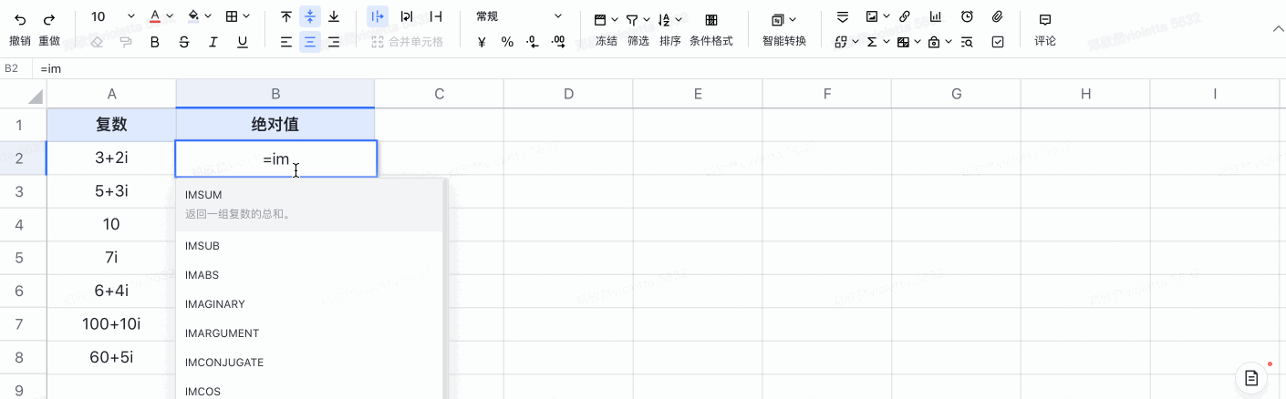
Task: Click the freeze (冻结) panes icon
Action: tap(600, 19)
